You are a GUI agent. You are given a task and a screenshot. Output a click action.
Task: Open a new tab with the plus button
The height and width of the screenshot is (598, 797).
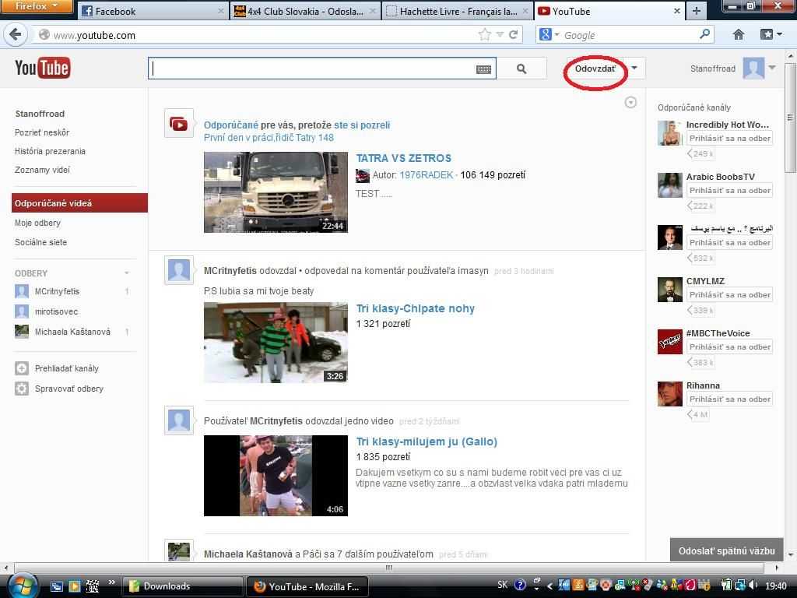[x=697, y=11]
